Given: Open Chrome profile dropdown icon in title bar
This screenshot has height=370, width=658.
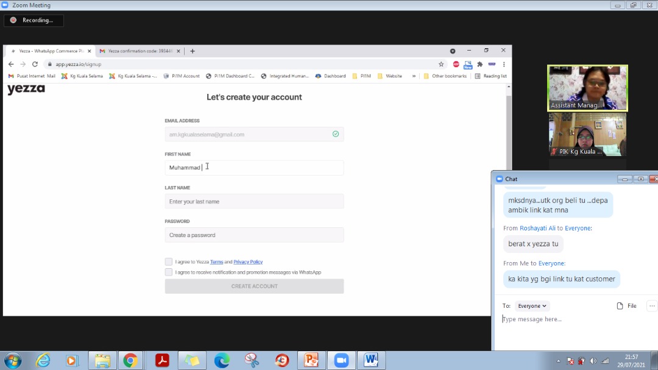Looking at the screenshot, I should 453,51.
